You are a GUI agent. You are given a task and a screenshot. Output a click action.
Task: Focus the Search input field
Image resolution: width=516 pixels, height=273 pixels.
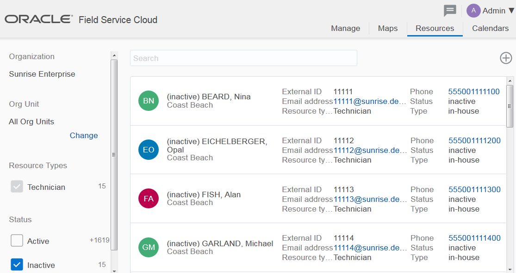point(243,58)
